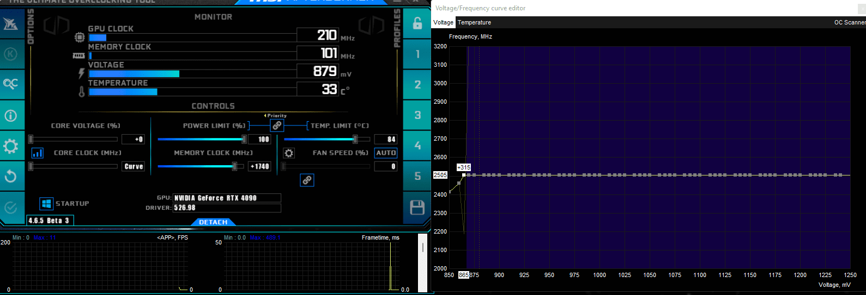Adjust the Temp Limit slider handle
The image size is (866, 295).
tap(355, 140)
